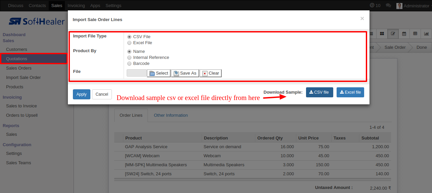Click Select to choose a file
Screen dimensions: 432x193
point(159,73)
